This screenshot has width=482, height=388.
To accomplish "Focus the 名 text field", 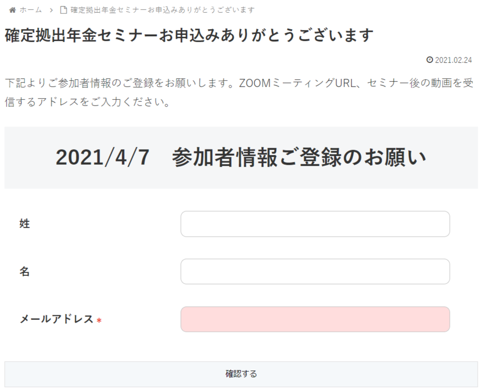I will (315, 272).
